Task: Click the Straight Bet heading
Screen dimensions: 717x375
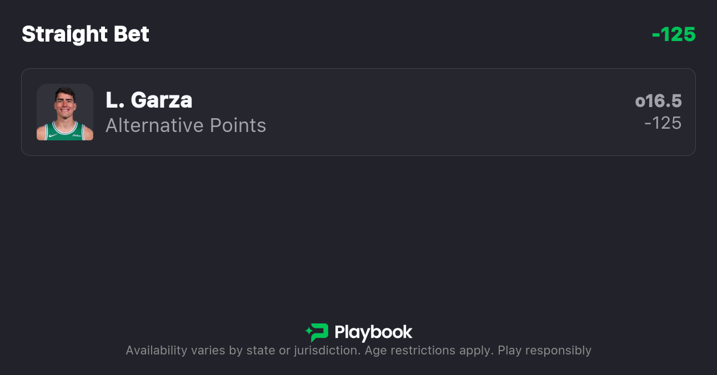Action: point(86,34)
